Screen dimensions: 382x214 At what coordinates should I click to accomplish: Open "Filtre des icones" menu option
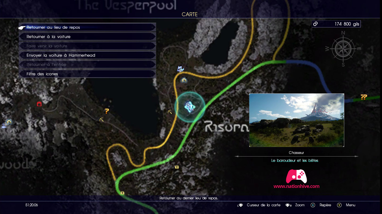coord(87,74)
